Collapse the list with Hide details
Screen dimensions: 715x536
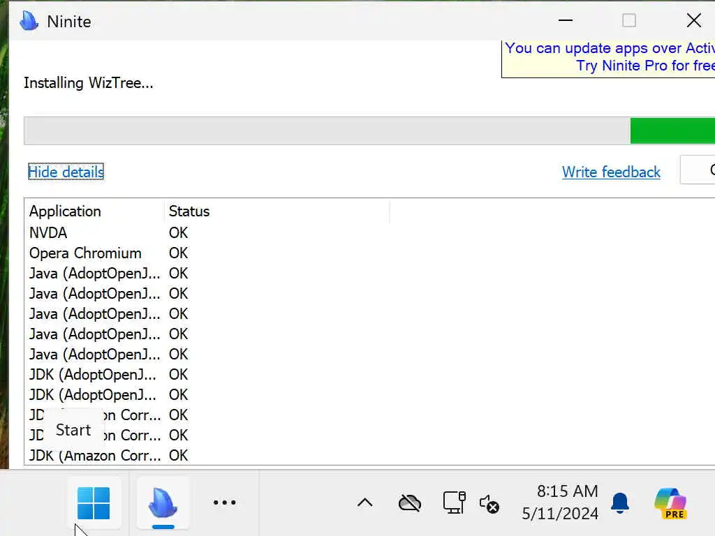[66, 172]
